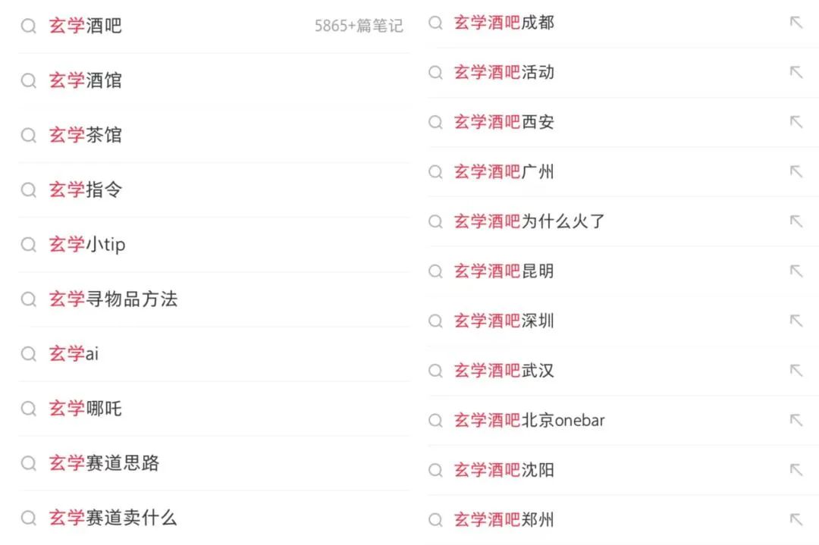Tap the fill-in arrow for 玄学酒吧昆明
Screen dimensions: 819x545
[x=795, y=271]
